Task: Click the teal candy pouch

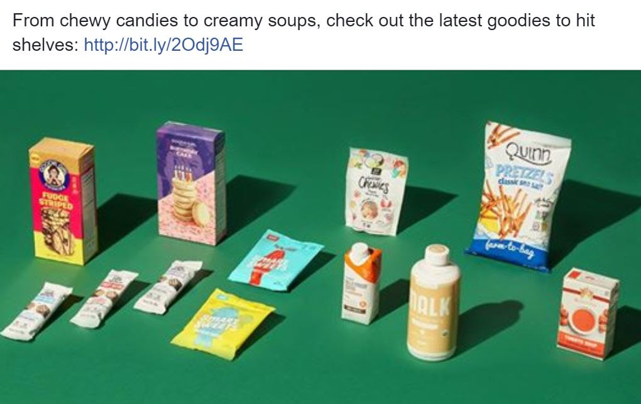Action: [x=275, y=261]
